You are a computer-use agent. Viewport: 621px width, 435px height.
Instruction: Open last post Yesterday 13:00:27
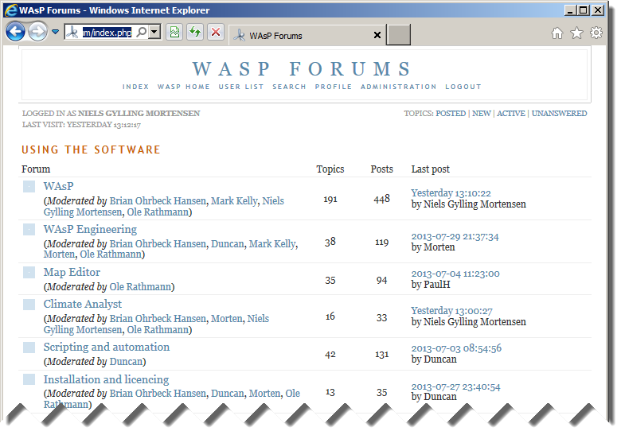pos(452,311)
